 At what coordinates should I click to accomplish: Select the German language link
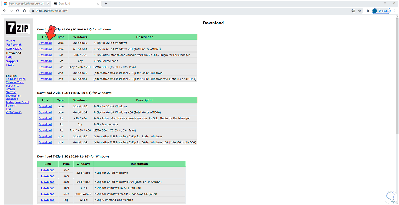tap(11, 92)
